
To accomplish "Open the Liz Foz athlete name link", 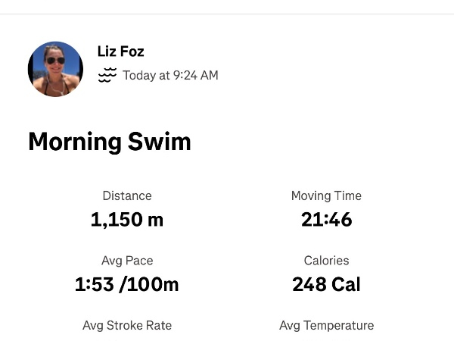I will [120, 52].
